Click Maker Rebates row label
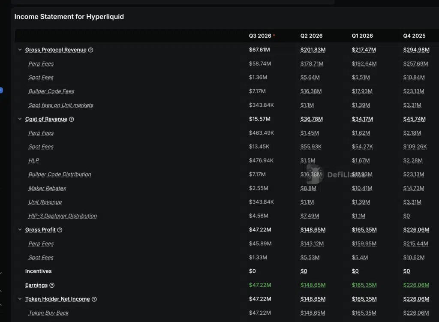The width and height of the screenshot is (439, 322). pyautogui.click(x=47, y=188)
